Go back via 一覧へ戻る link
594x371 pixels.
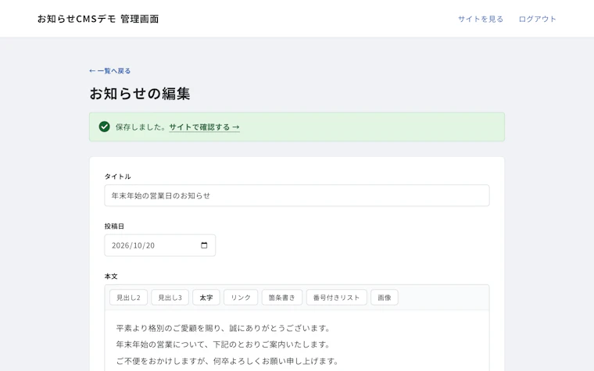pos(110,71)
